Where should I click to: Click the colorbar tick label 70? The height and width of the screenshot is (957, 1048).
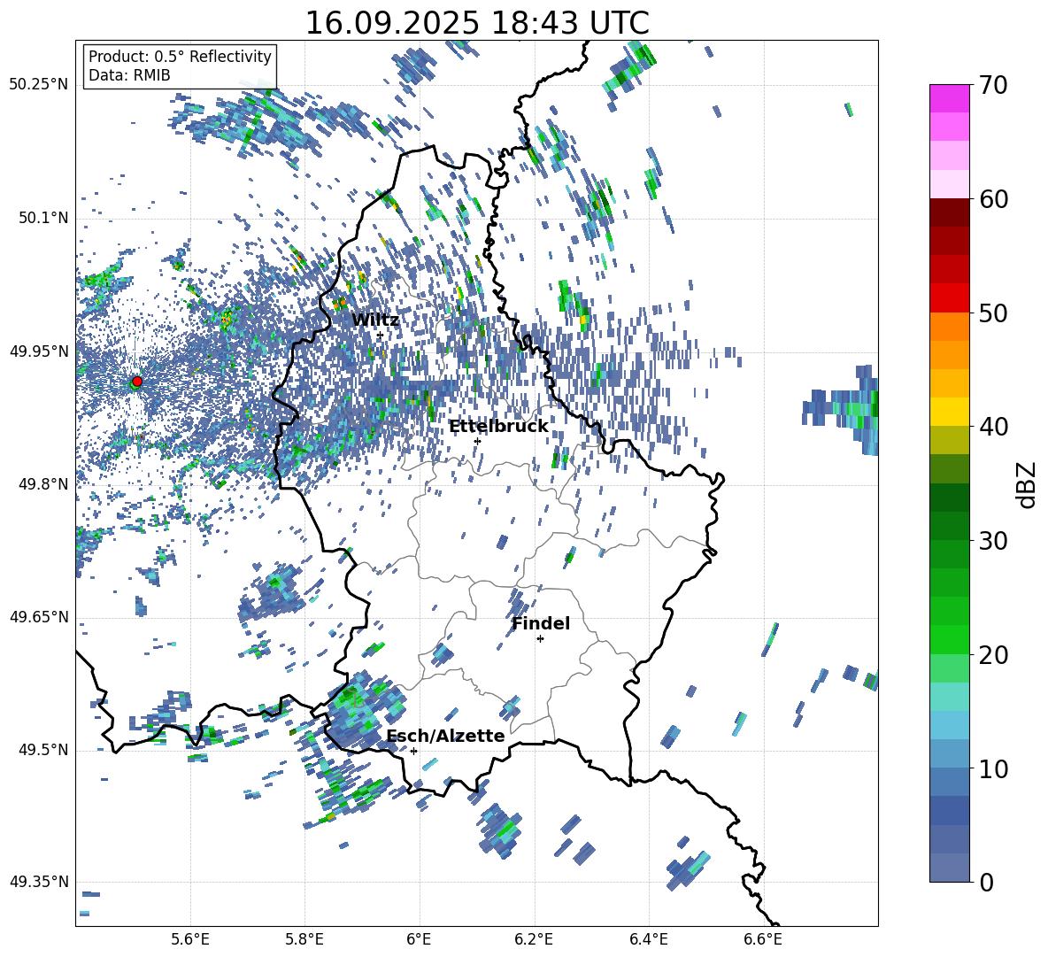[993, 85]
